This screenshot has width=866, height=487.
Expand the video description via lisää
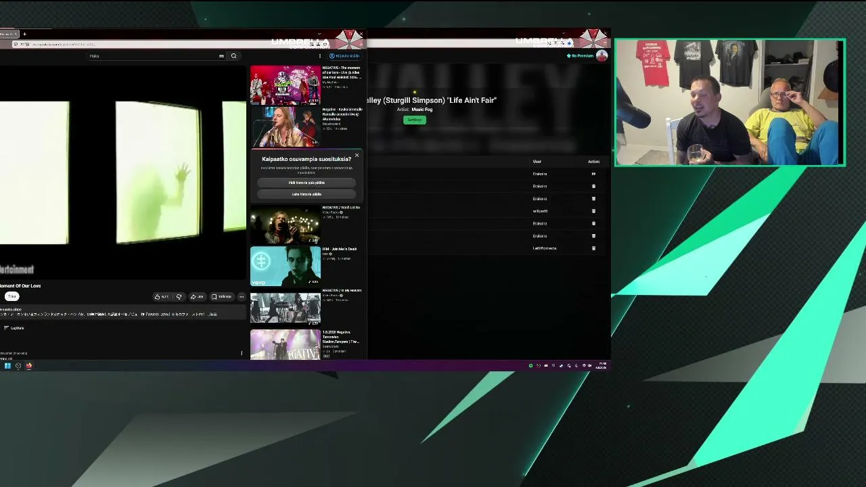point(213,315)
